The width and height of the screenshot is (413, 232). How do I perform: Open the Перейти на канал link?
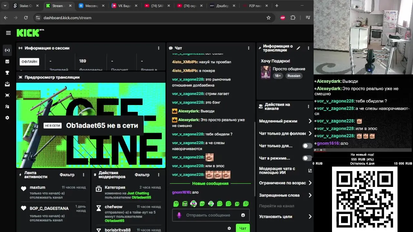click(x=277, y=206)
